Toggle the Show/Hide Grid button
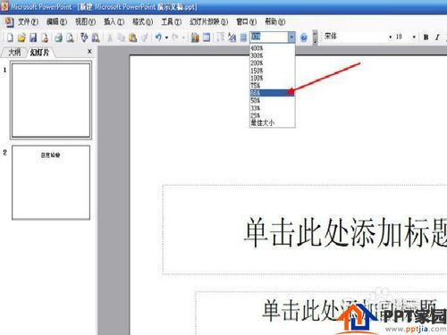 pos(243,38)
